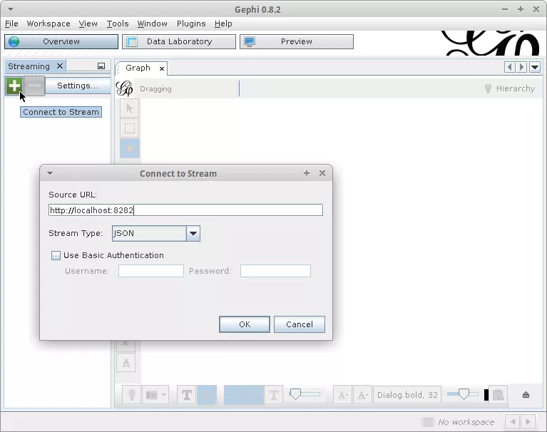Click the larger A font size icon
Viewport: 547px width, 432px height.
362,395
